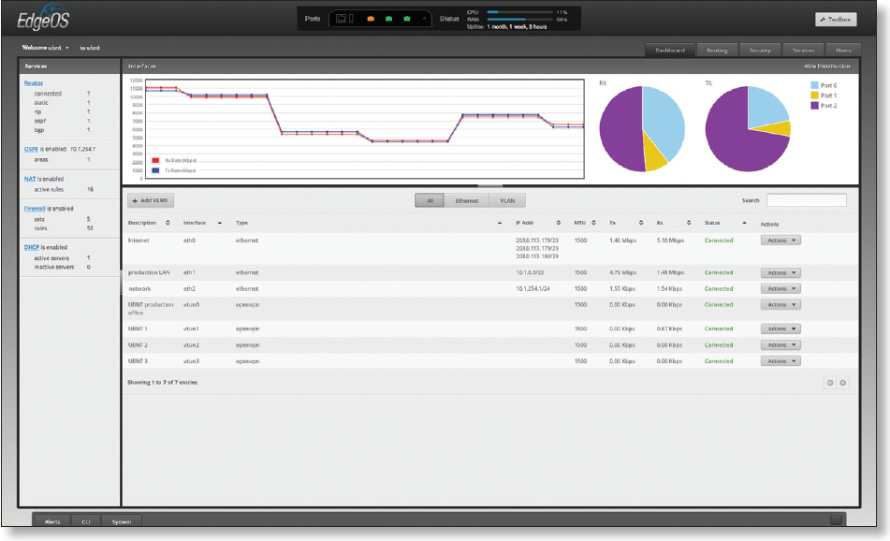Screen dimensions: 890x541
Task: Click the RX pie chart
Action: [642, 129]
